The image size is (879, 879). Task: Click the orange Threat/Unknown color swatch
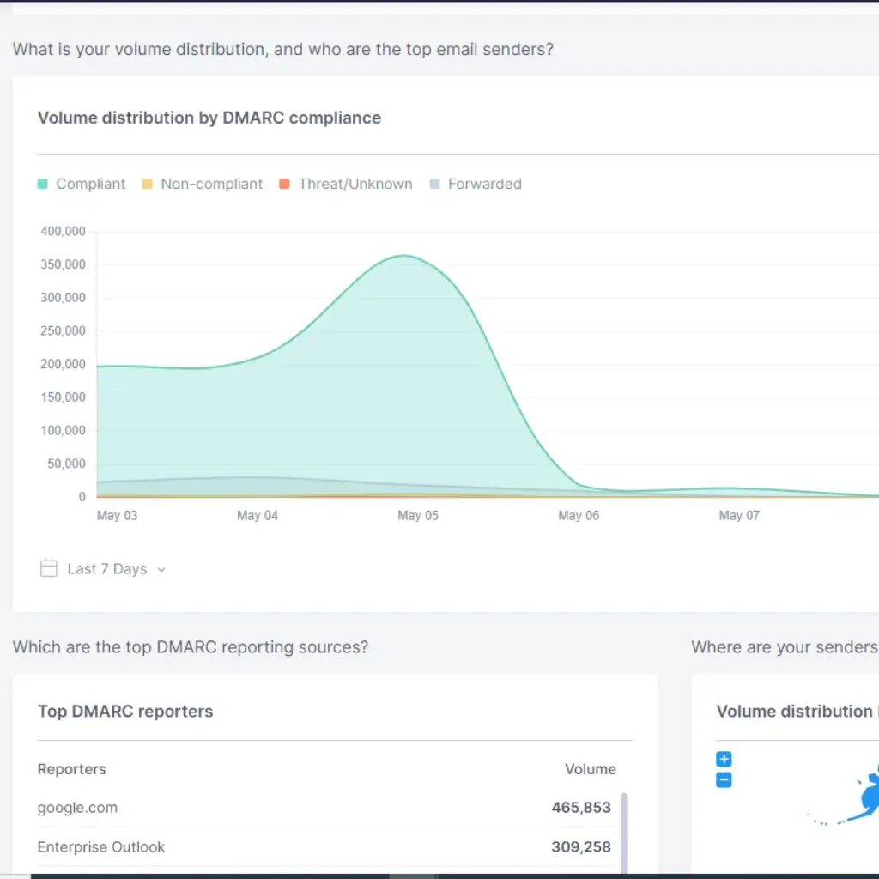(x=284, y=184)
